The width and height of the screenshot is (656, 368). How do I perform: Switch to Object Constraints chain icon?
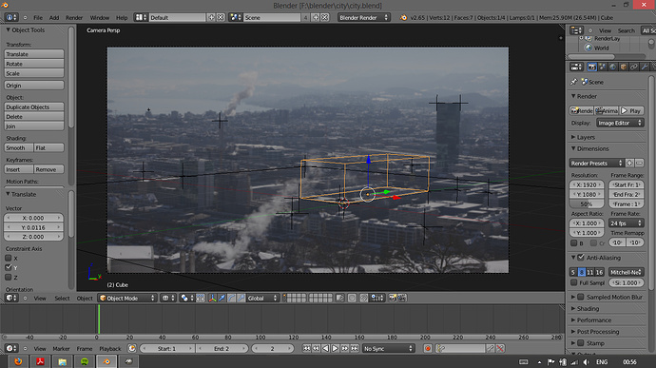(x=634, y=67)
